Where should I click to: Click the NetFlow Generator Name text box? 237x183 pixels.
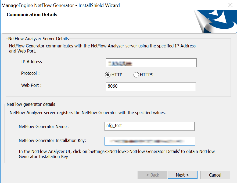(x=149, y=126)
